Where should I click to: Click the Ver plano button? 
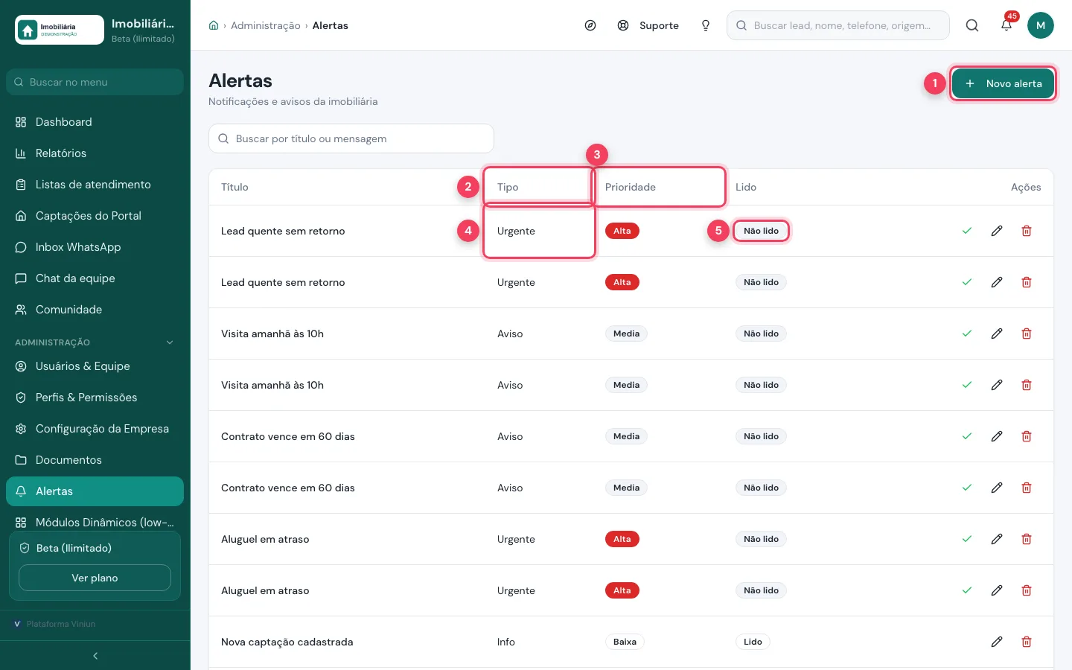pyautogui.click(x=95, y=578)
